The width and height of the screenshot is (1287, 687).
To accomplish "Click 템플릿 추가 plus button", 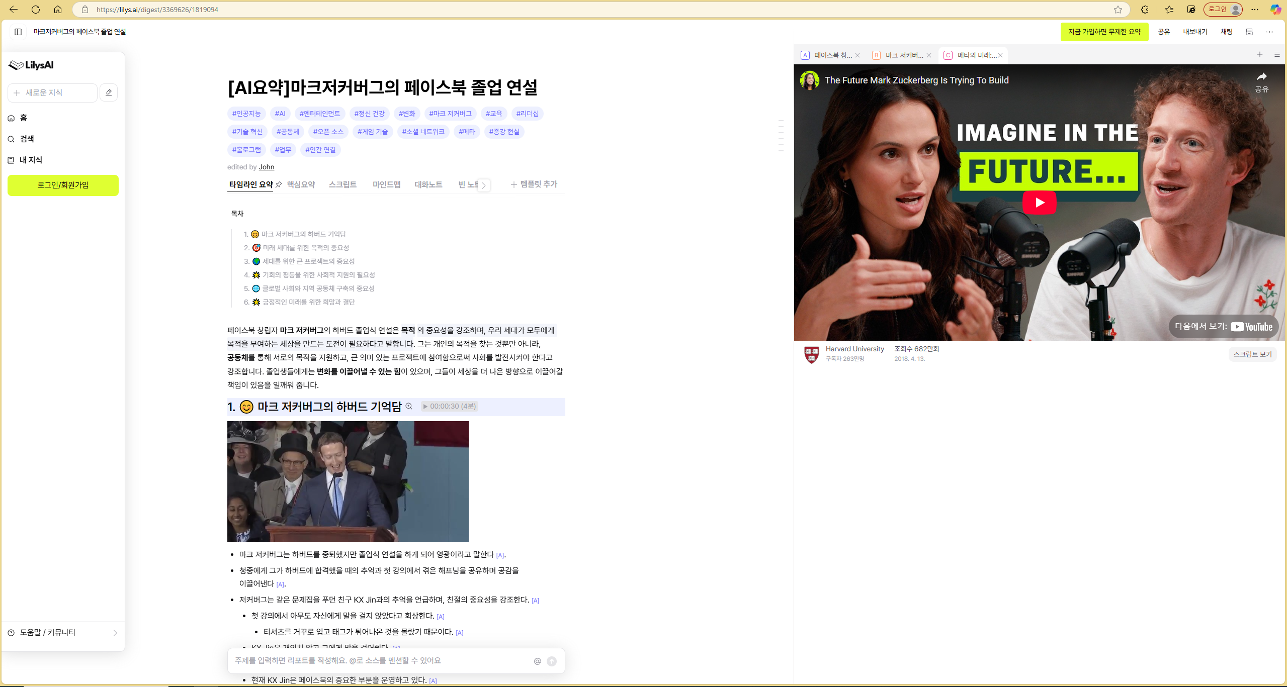I will (534, 184).
